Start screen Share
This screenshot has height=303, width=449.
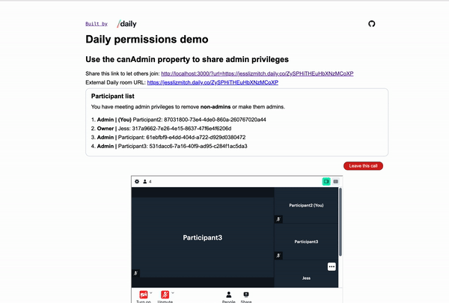[246, 297]
